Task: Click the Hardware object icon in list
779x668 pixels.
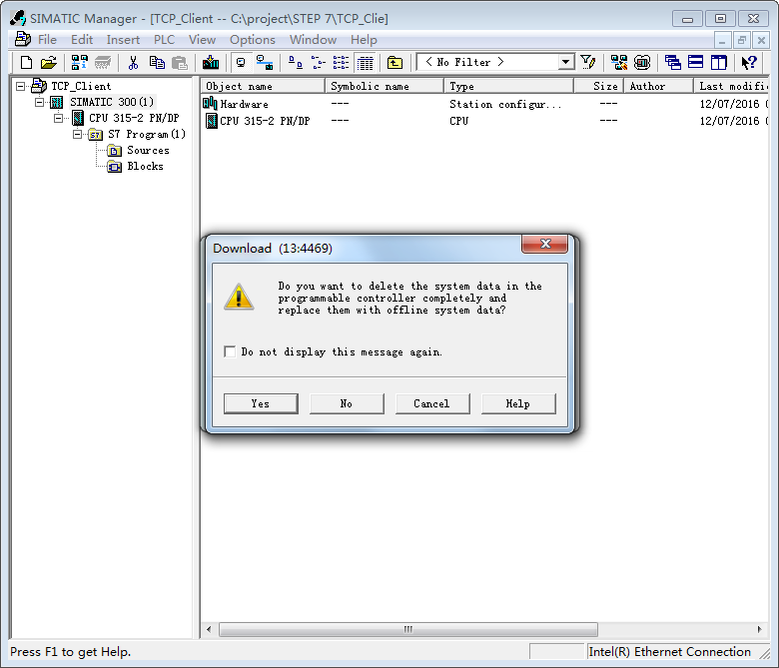Action: pyautogui.click(x=210, y=103)
